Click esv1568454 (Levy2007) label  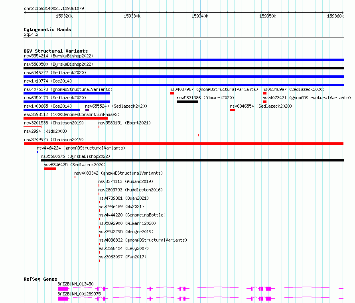[124, 248]
